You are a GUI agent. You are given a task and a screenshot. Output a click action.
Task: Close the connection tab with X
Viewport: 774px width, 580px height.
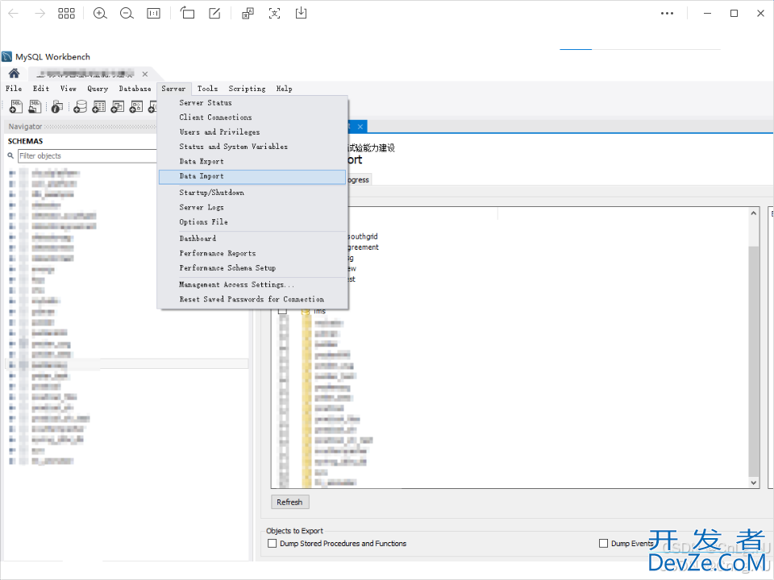pos(144,74)
